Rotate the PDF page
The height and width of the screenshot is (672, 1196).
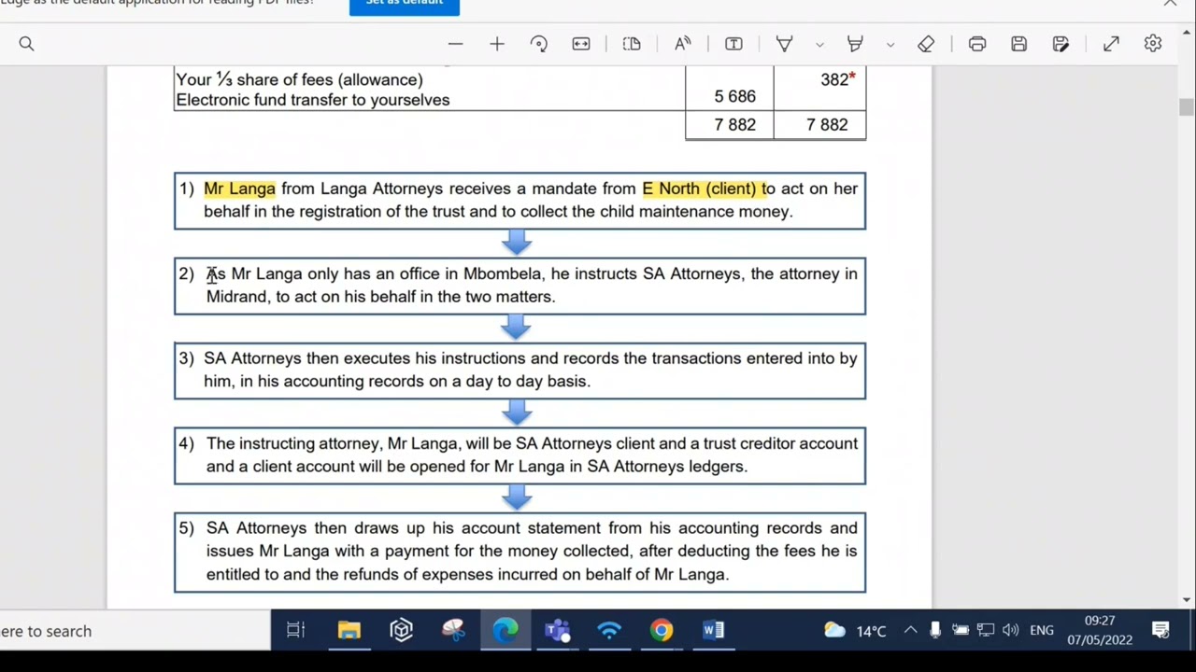click(x=539, y=44)
